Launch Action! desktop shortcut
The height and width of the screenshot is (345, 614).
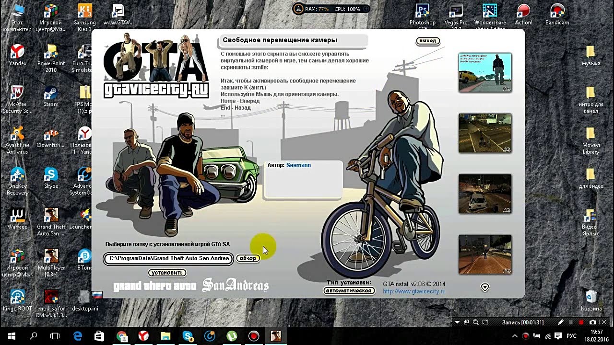point(523,14)
